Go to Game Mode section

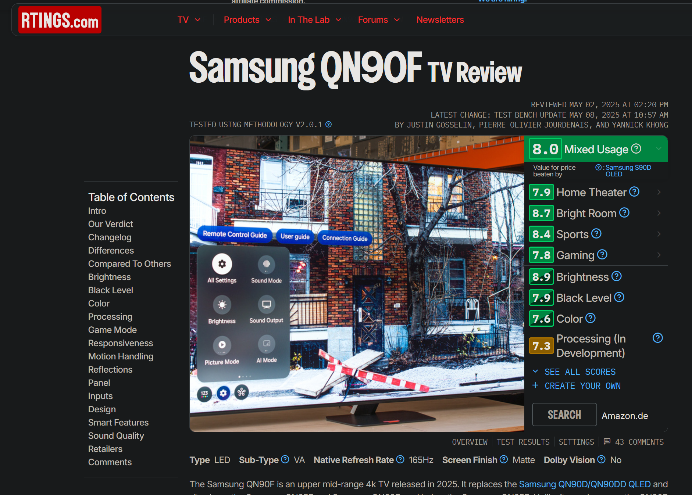(x=113, y=330)
